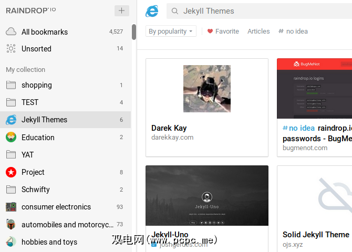This screenshot has width=352, height=252.
Task: Select the Unsorted sun-shaped icon
Action: (x=11, y=48)
